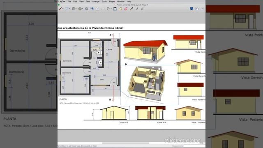Open the LayOut application menu
This screenshot has height=148, width=263.
click(x=62, y=2)
